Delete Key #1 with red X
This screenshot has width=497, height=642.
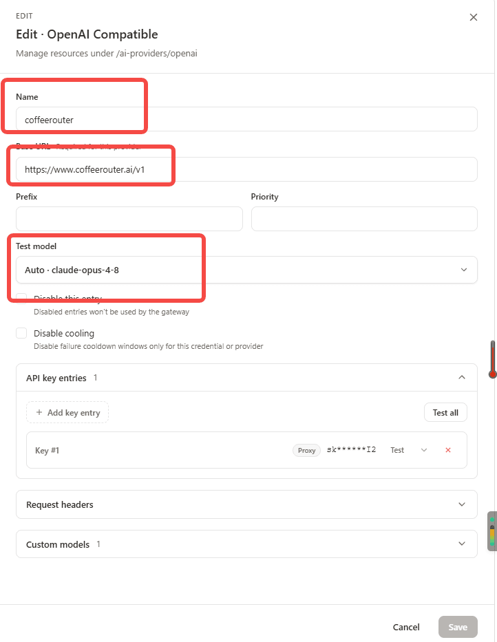click(x=448, y=450)
